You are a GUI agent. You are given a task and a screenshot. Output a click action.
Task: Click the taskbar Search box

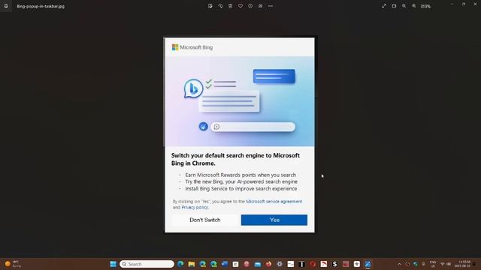(x=147, y=264)
